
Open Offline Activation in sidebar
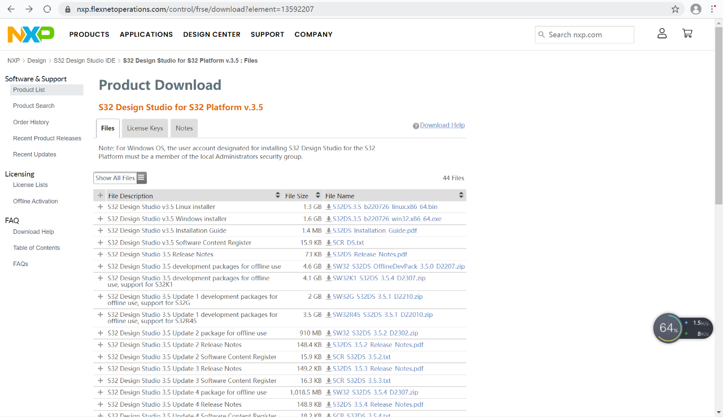coord(36,201)
